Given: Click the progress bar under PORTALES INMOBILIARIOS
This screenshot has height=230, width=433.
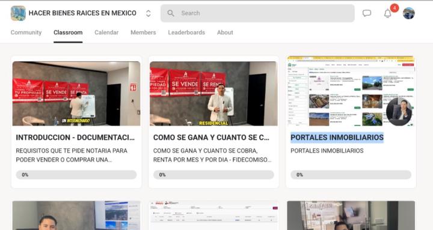Looking at the screenshot, I should (x=351, y=175).
